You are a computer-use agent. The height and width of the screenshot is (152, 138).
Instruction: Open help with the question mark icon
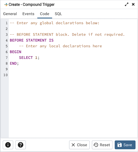[x=20, y=145]
